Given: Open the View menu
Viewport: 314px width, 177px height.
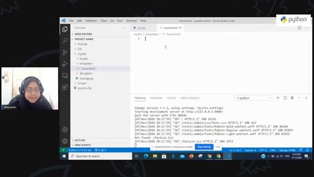Looking at the screenshot, I should [x=104, y=21].
